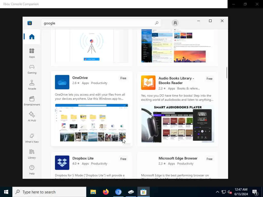This screenshot has height=197, width=263.
Task: Click the Productivity label on OneDrive card
Action: tap(99, 83)
